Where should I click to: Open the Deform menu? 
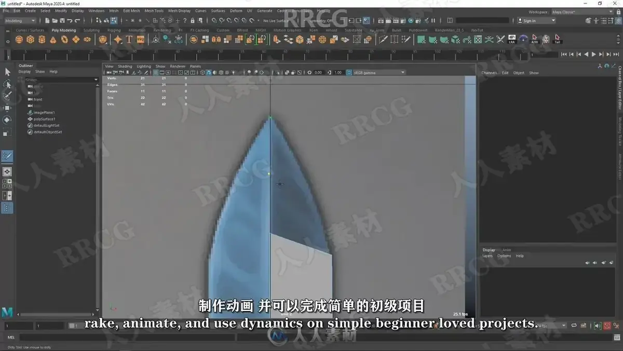pyautogui.click(x=236, y=10)
